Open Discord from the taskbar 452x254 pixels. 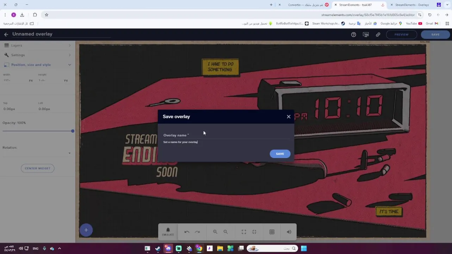pyautogui.click(x=168, y=248)
